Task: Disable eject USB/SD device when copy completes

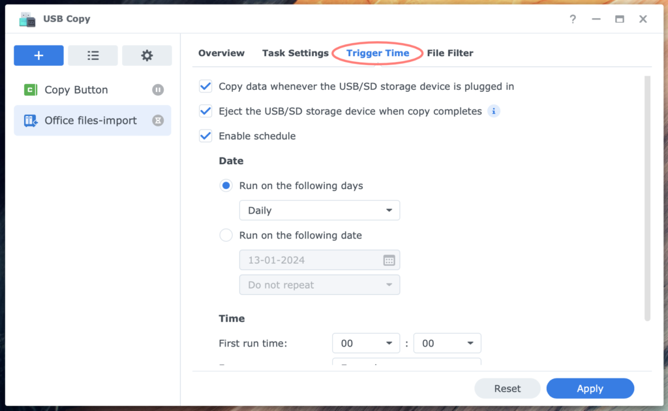Action: coord(205,111)
